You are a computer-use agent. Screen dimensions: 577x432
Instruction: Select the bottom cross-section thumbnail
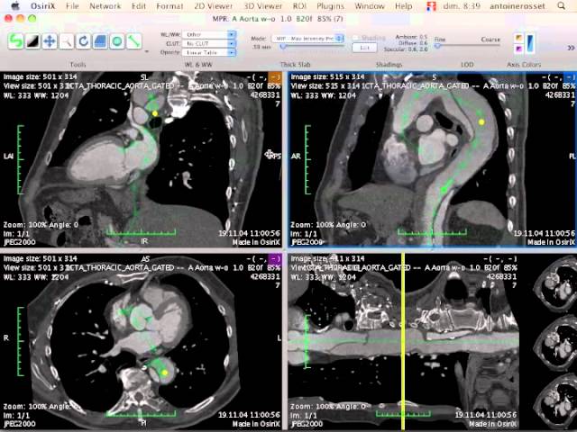555,401
